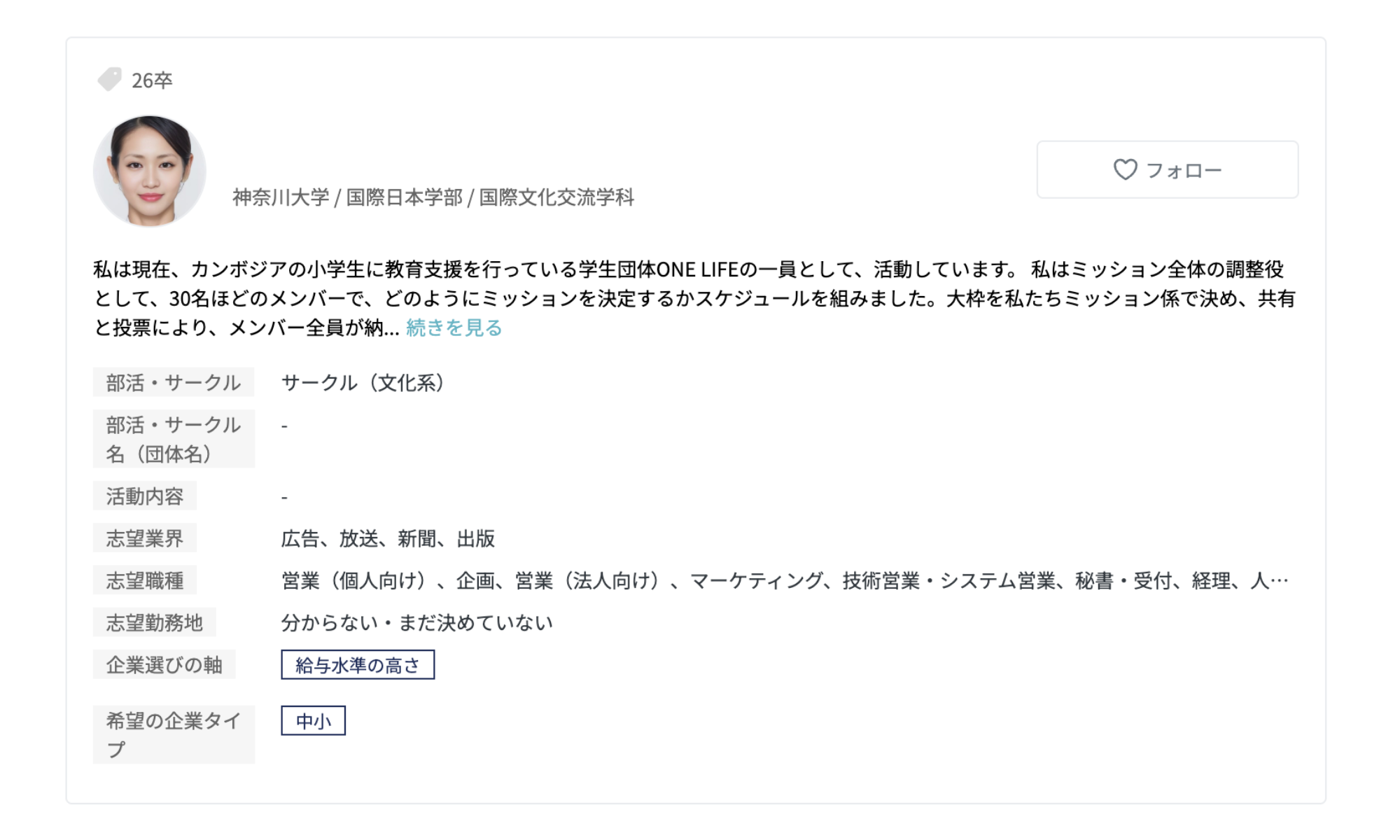
Task: Click the サークル（文化系） value
Action: tap(363, 383)
